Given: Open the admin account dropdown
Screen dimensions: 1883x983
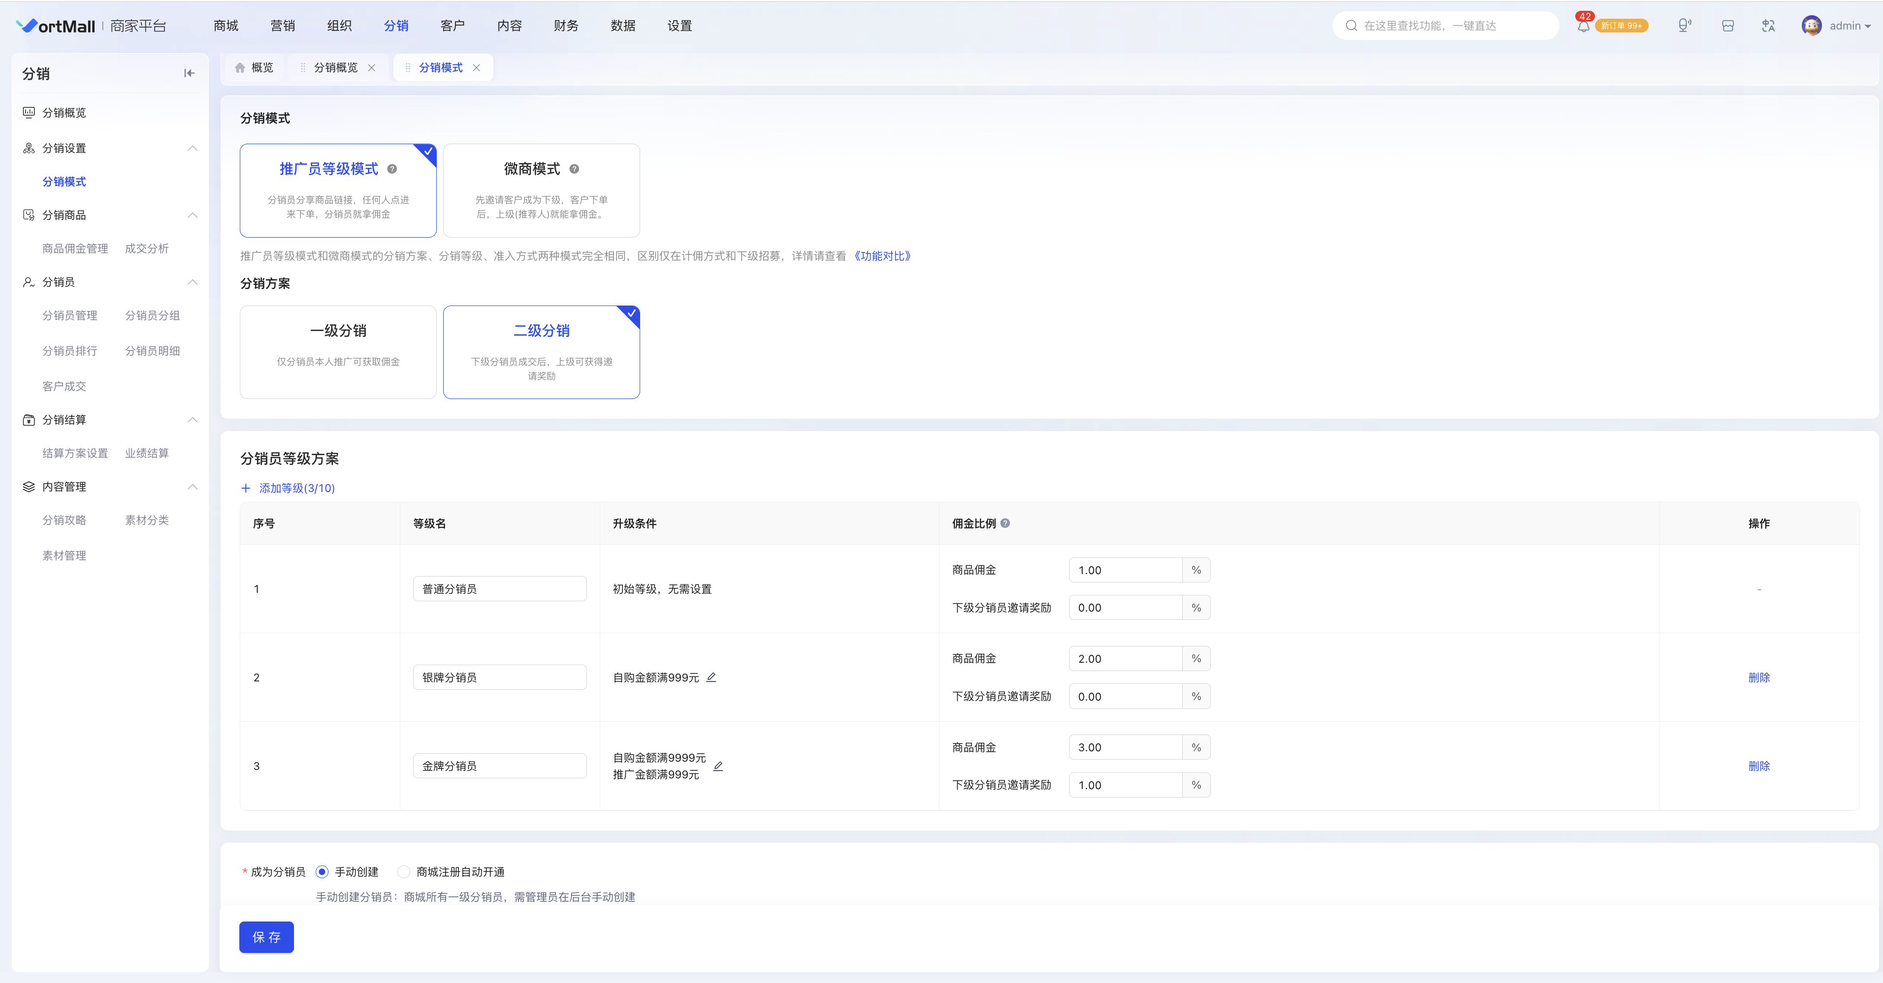Looking at the screenshot, I should 1836,26.
